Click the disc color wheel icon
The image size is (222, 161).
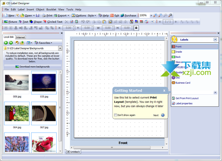[147, 22]
